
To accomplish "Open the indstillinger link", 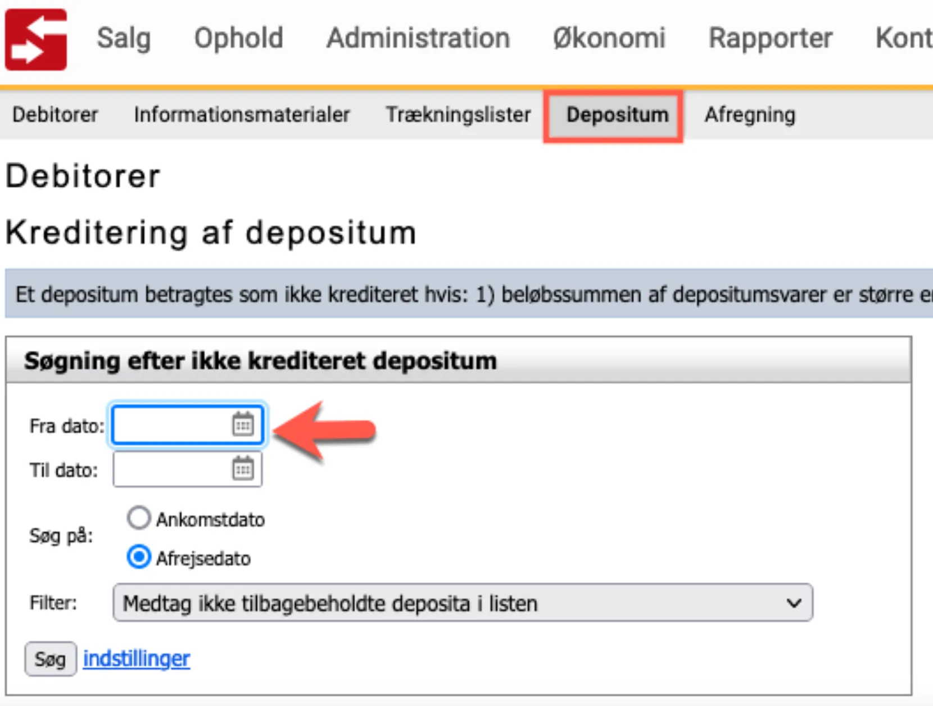I will click(136, 658).
